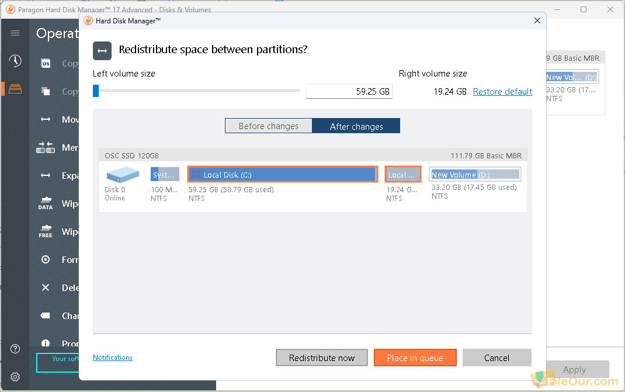The height and width of the screenshot is (392, 625).
Task: Open the hamburger menu in sidebar
Action: coord(15,33)
